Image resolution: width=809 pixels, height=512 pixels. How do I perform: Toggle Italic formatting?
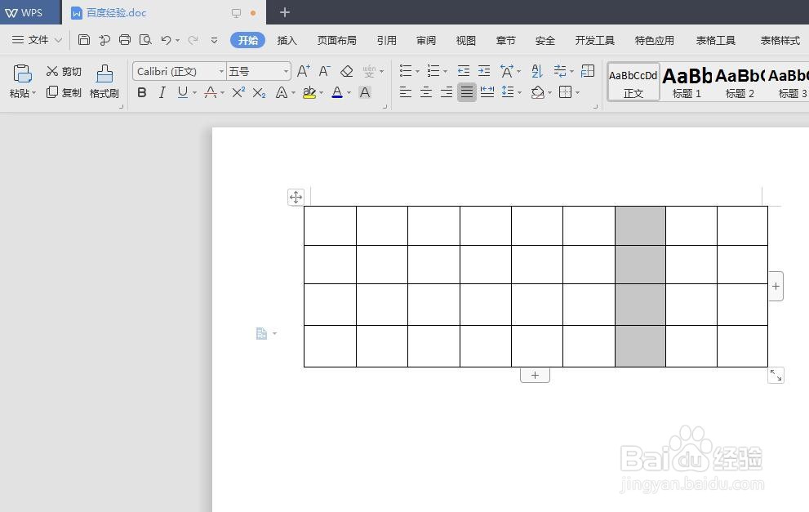pos(162,92)
